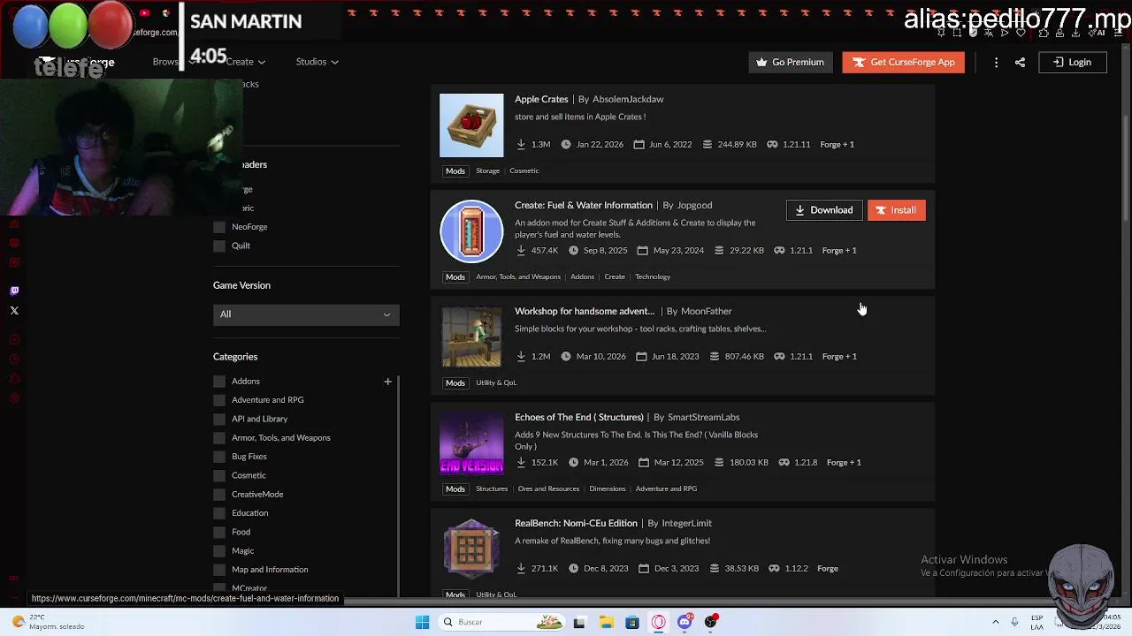Open the three-dot more options menu

996,62
